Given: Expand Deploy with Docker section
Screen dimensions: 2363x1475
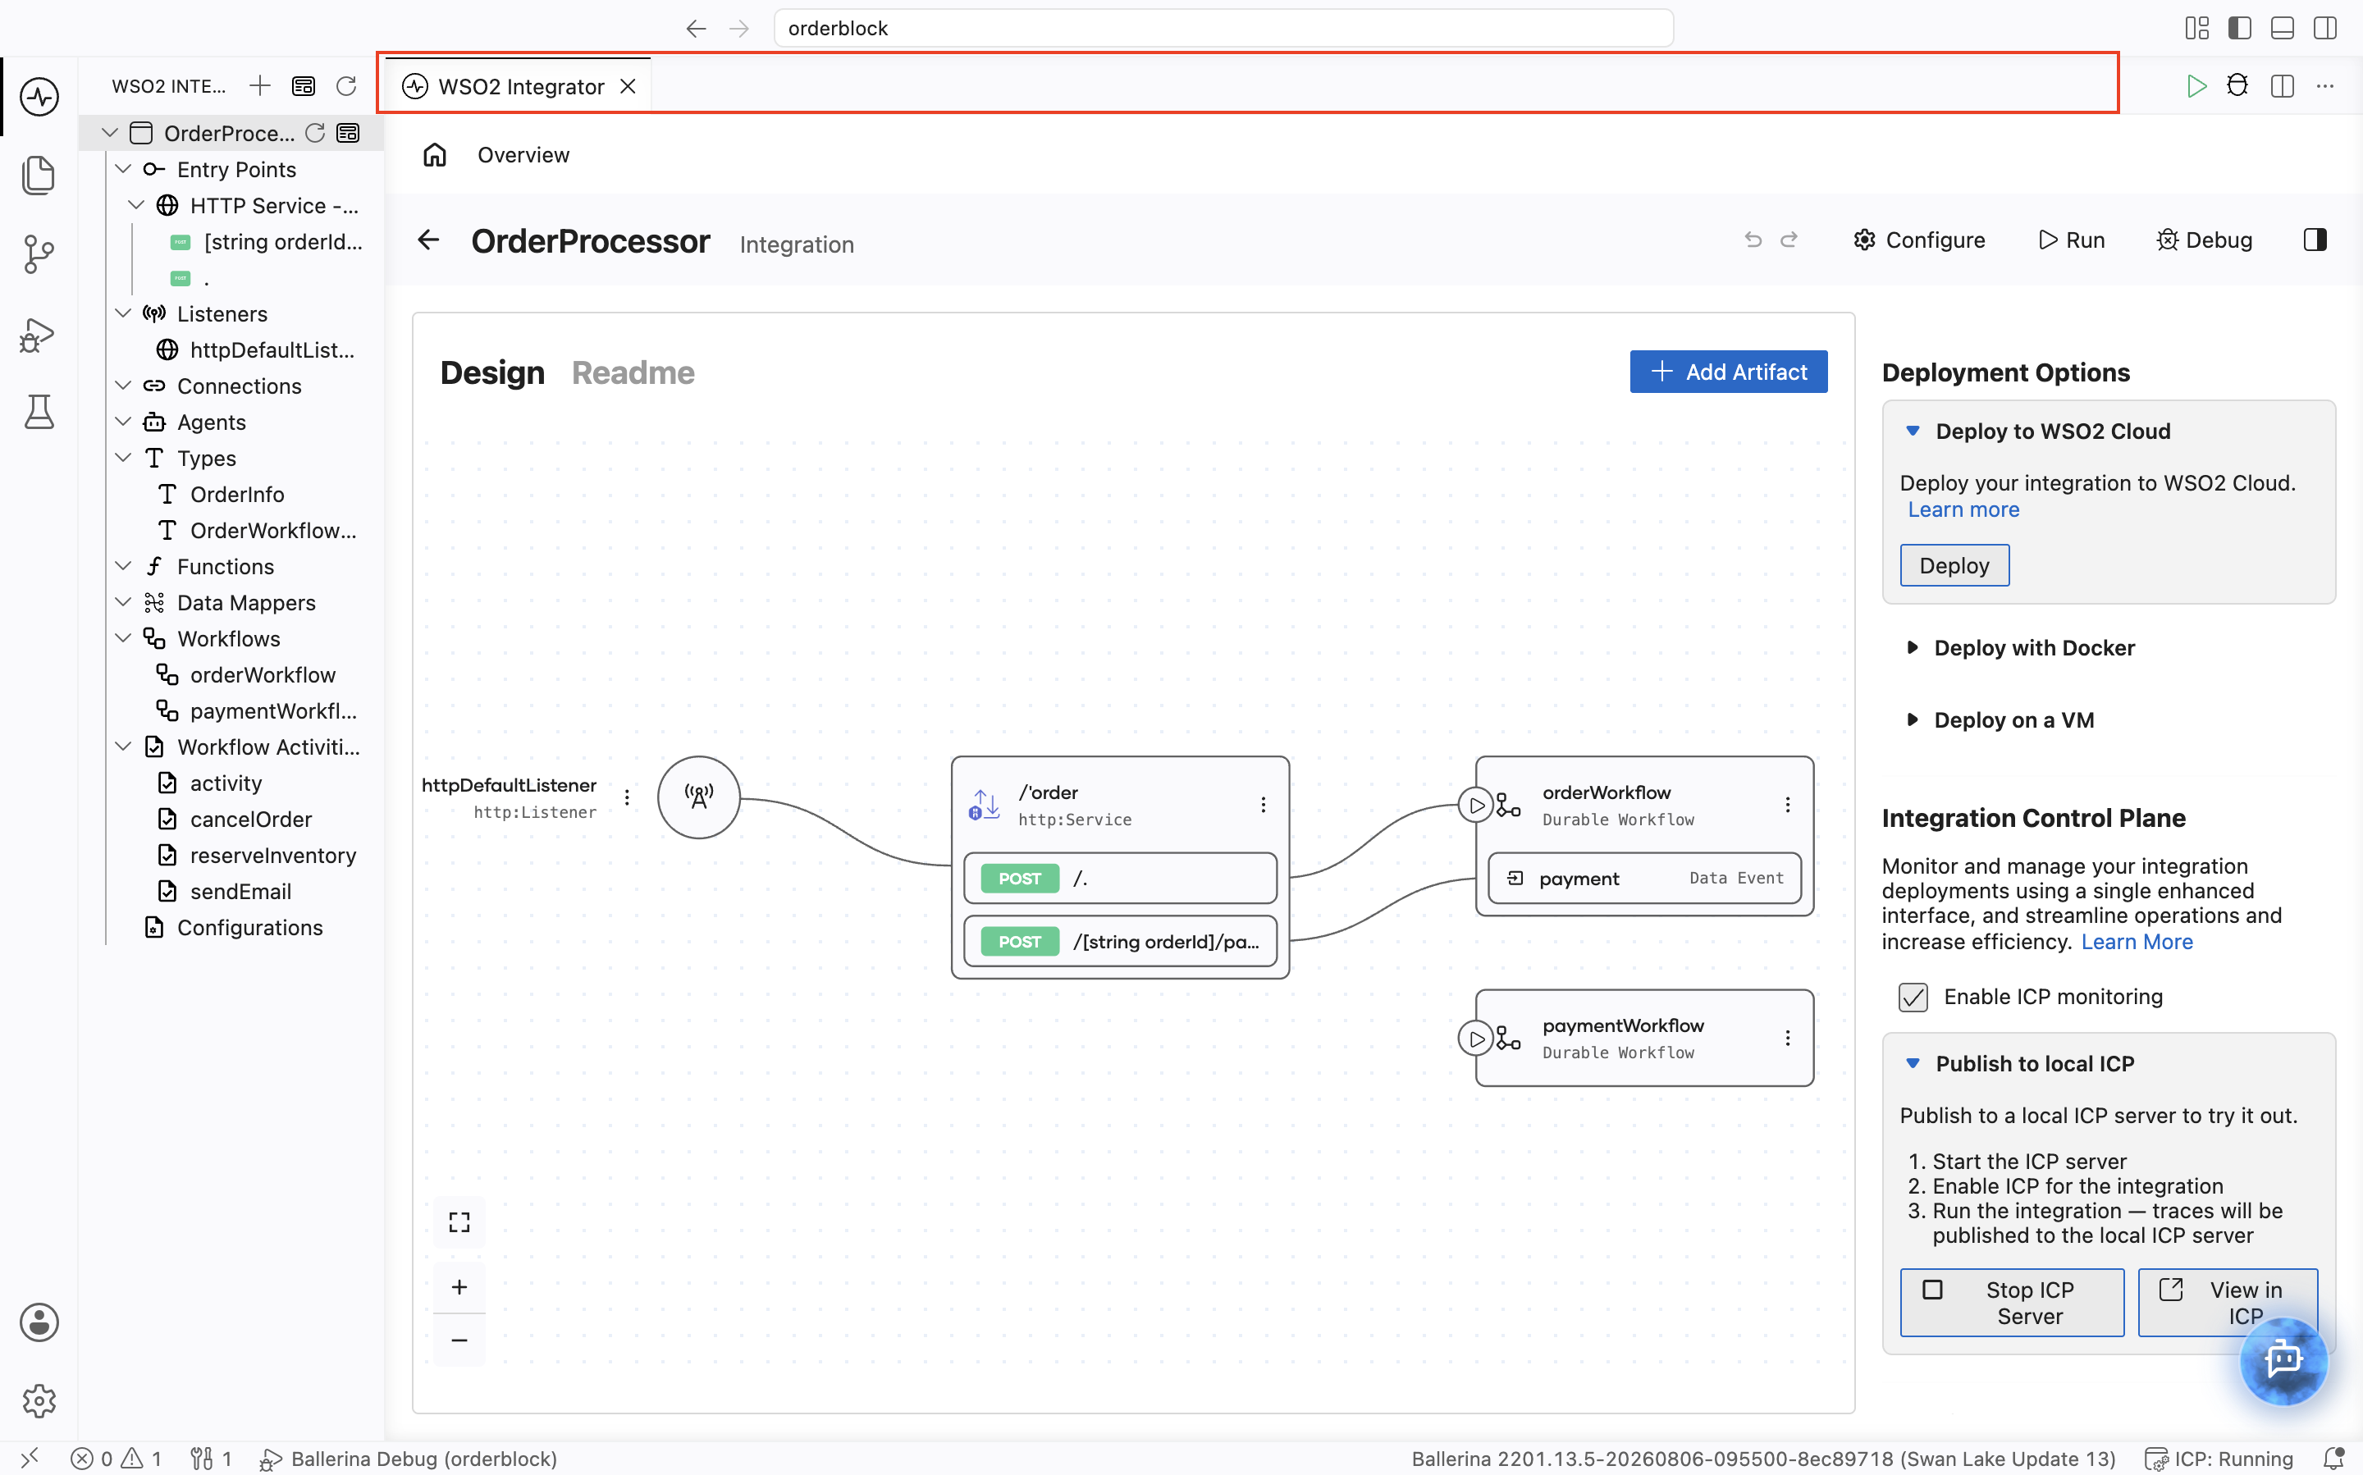Looking at the screenshot, I should (x=2034, y=648).
